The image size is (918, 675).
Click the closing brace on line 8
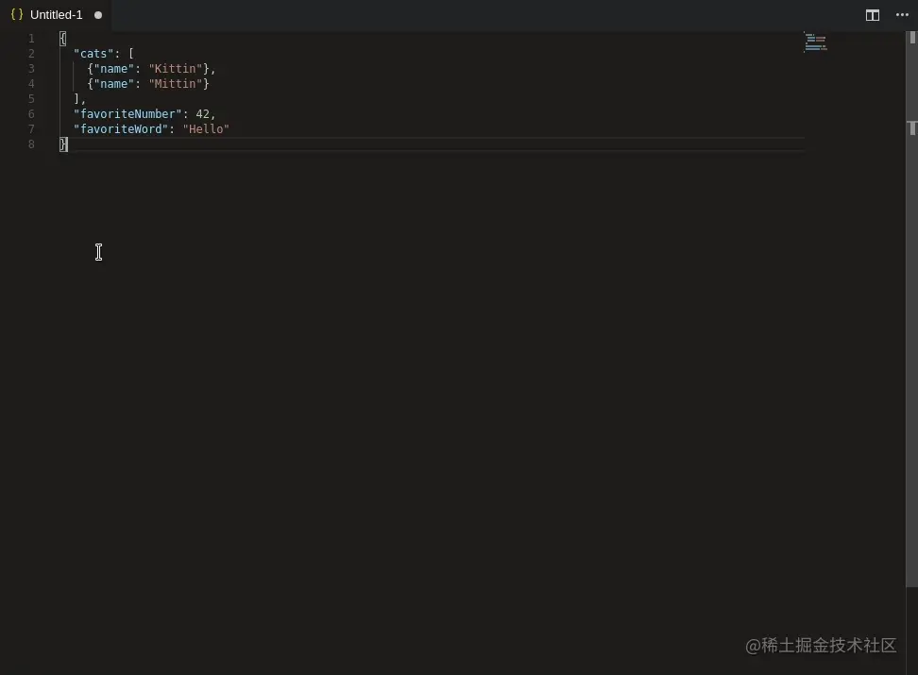pos(63,144)
